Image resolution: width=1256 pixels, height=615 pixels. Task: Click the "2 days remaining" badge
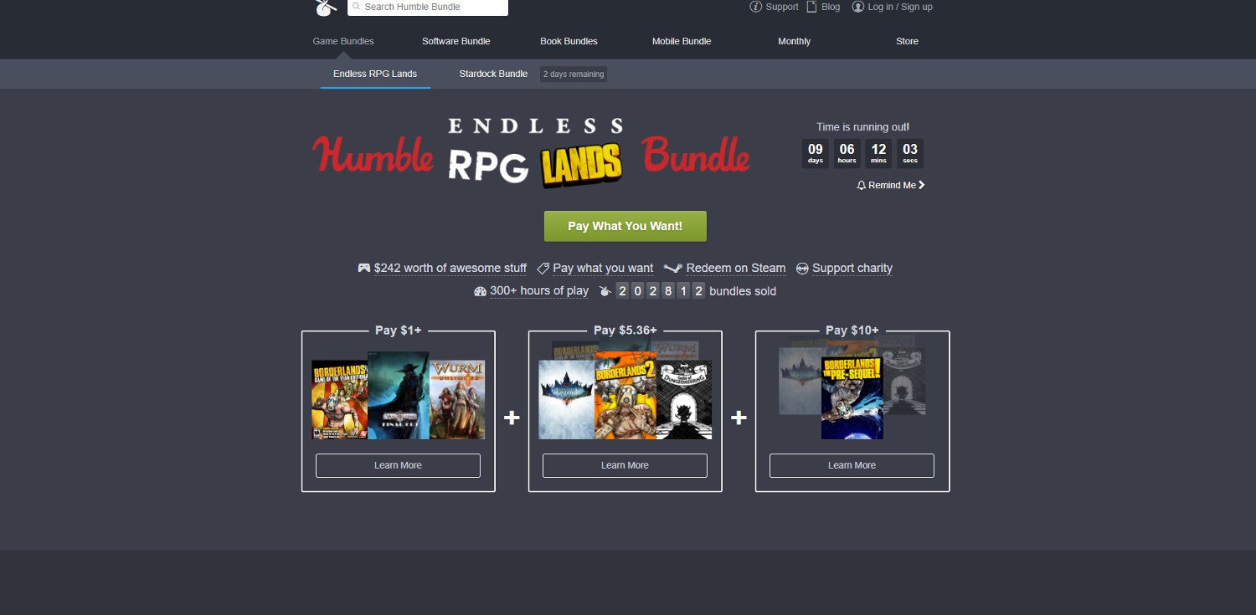(574, 74)
